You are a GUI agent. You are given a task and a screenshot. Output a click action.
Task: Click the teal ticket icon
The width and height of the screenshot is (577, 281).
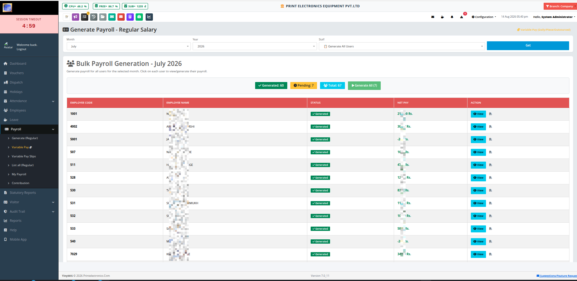(x=112, y=17)
